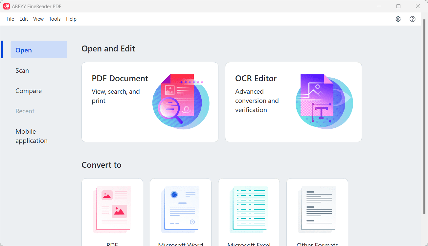Open the Help menu

tap(71, 19)
